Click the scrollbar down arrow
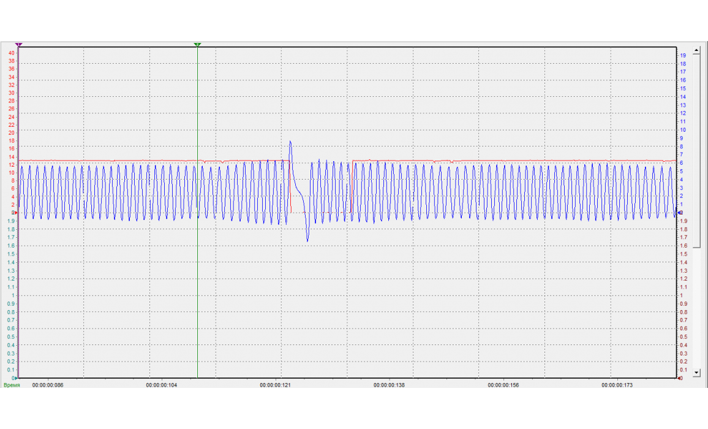This screenshot has width=708, height=429. 696,371
